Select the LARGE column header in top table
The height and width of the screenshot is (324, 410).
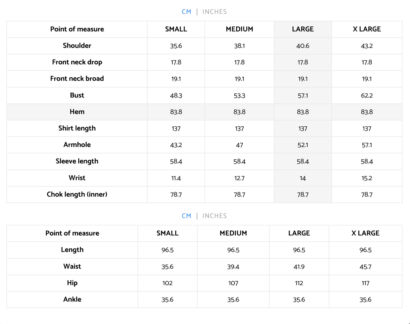(x=303, y=29)
